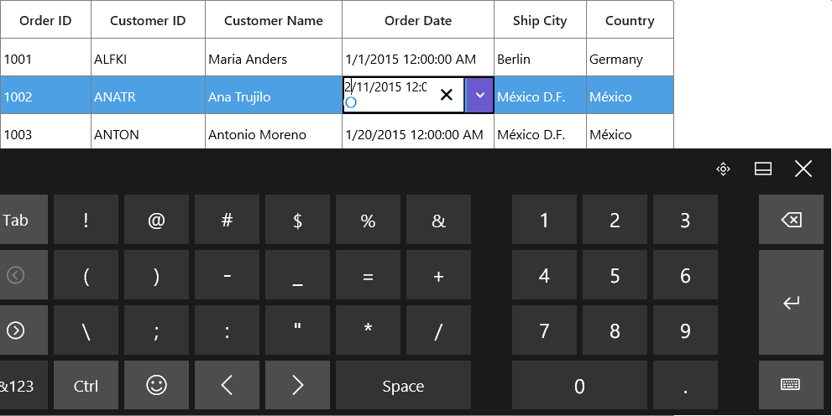The height and width of the screenshot is (416, 832).
Task: Tap number key 2 on the numpad
Action: (x=615, y=220)
